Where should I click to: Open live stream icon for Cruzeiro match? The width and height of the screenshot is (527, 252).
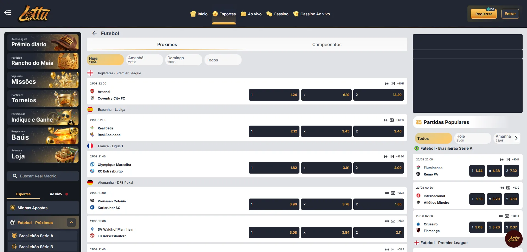tap(501, 216)
